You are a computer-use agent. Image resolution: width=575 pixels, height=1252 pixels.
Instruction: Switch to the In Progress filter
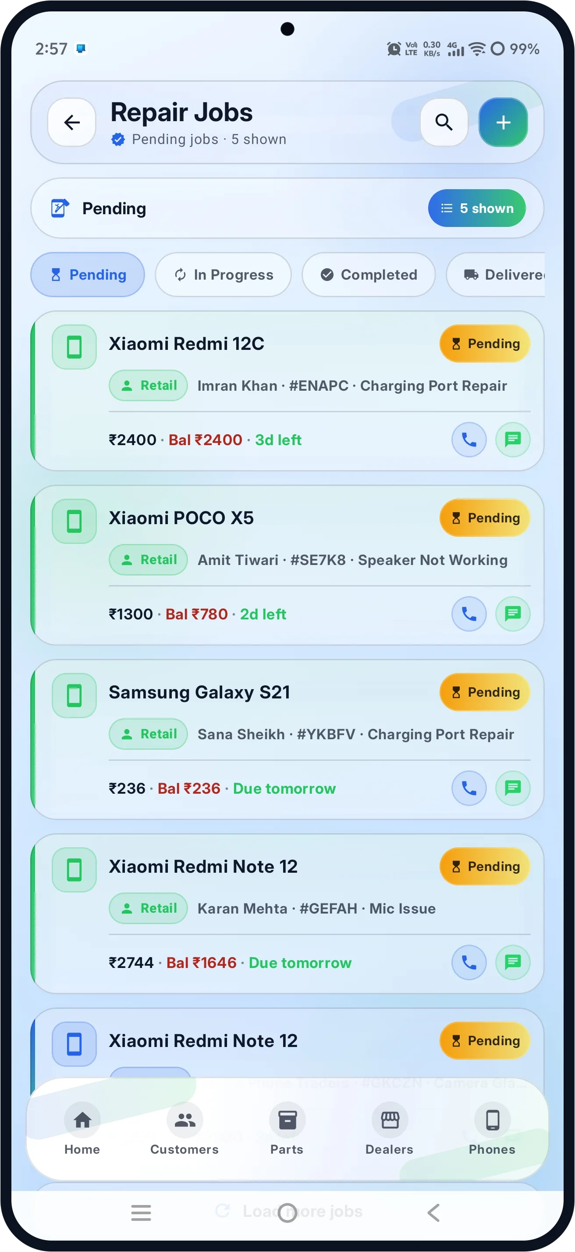[223, 275]
